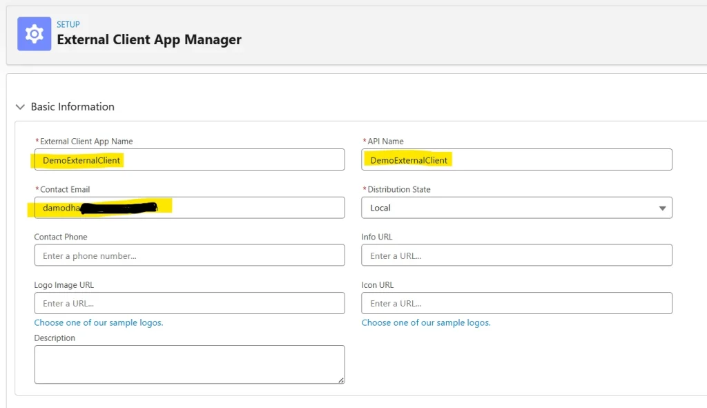Viewport: 707px width, 408px height.
Task: Click the External Client App Name field
Action: [x=189, y=159]
